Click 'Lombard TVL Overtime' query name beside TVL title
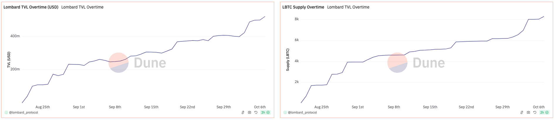Viewport: 556px width, 120px height. pos(82,7)
